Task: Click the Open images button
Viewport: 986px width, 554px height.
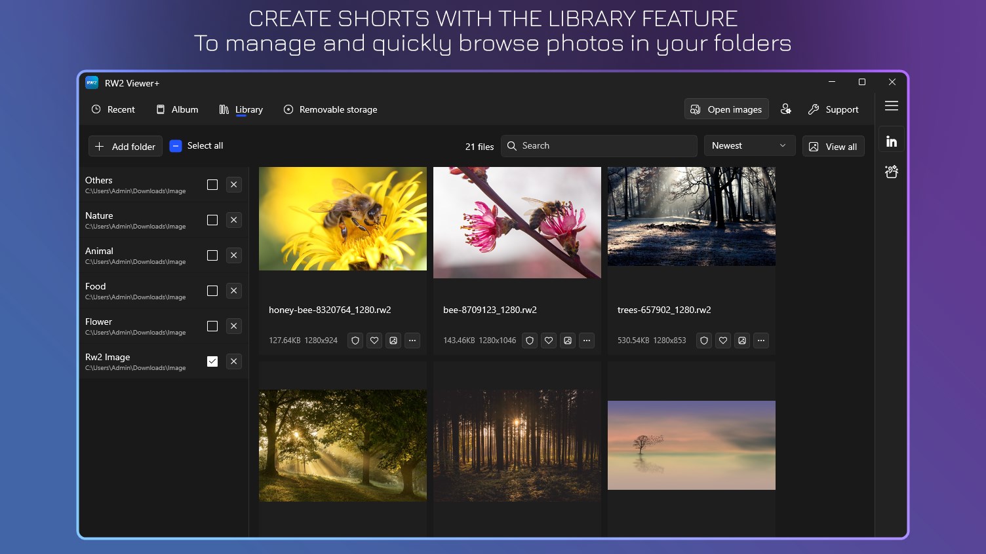Action: pos(726,109)
